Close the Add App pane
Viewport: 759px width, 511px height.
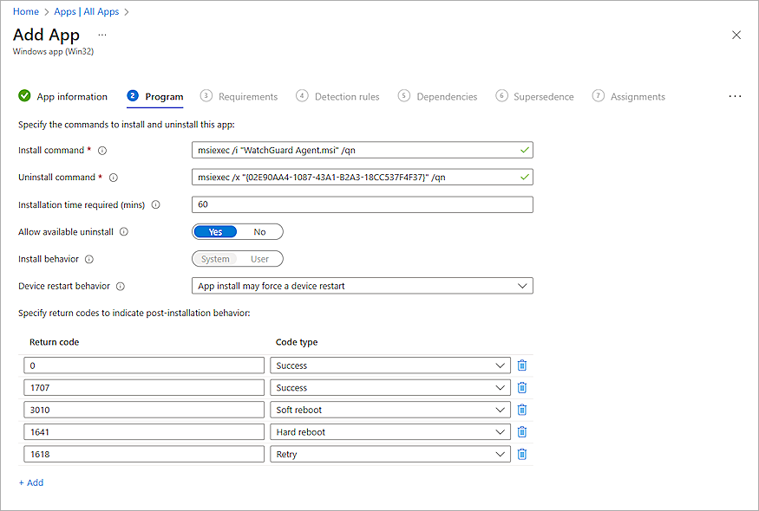[736, 35]
